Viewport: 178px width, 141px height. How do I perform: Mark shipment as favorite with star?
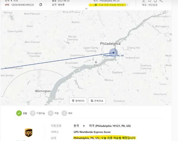(x=150, y=1)
